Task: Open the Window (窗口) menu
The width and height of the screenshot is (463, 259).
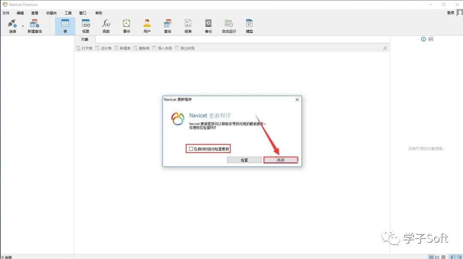Action: [83, 13]
